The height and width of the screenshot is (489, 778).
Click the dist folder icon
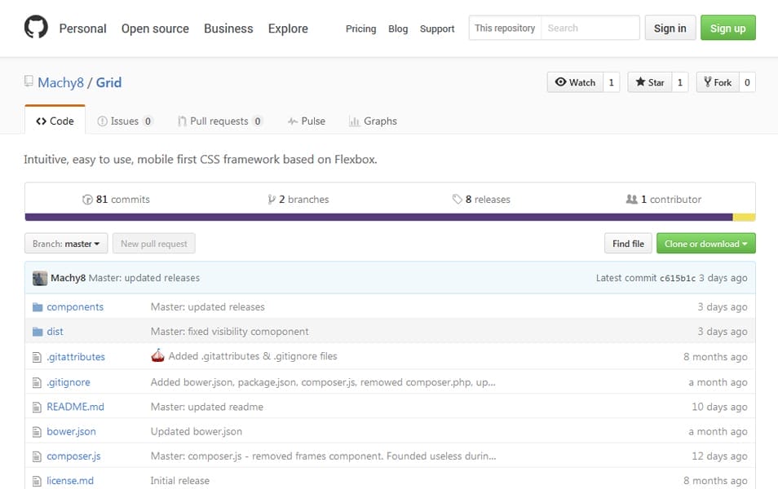[38, 331]
